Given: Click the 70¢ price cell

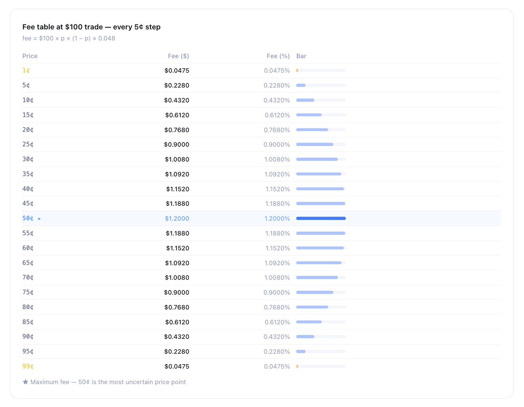Looking at the screenshot, I should pos(28,278).
